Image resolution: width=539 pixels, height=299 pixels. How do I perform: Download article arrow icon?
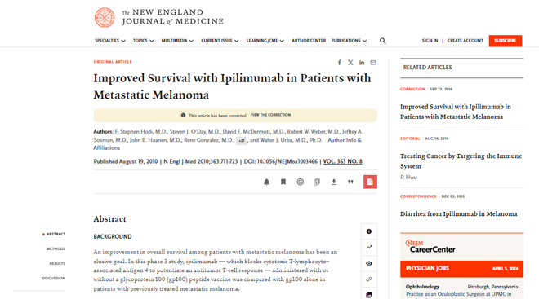(334, 182)
